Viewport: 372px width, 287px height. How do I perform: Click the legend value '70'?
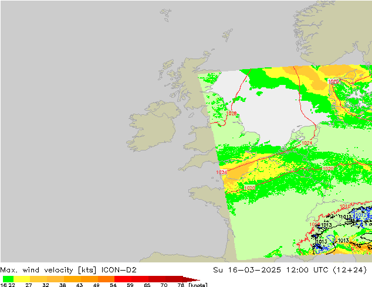click(164, 285)
